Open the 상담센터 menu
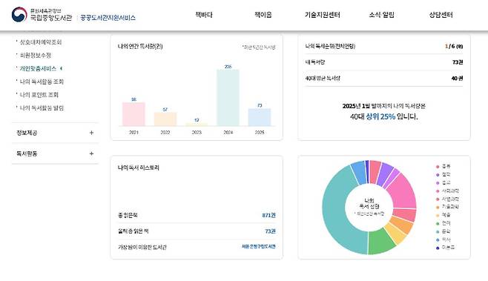 pos(441,15)
